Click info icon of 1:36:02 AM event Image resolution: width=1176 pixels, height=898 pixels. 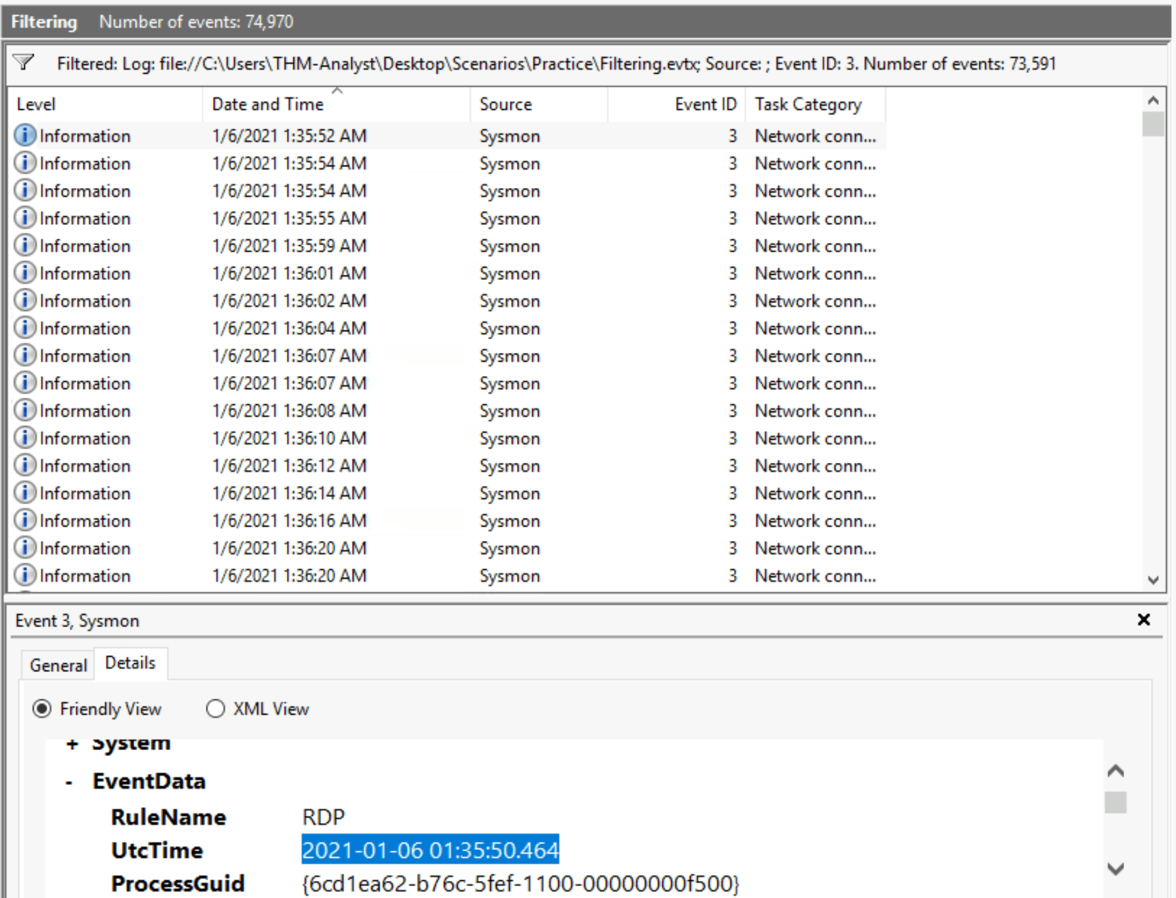(x=24, y=300)
